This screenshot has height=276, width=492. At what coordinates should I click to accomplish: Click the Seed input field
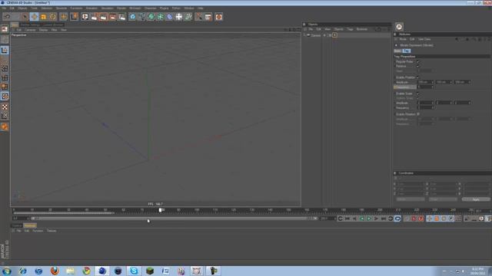[424, 71]
